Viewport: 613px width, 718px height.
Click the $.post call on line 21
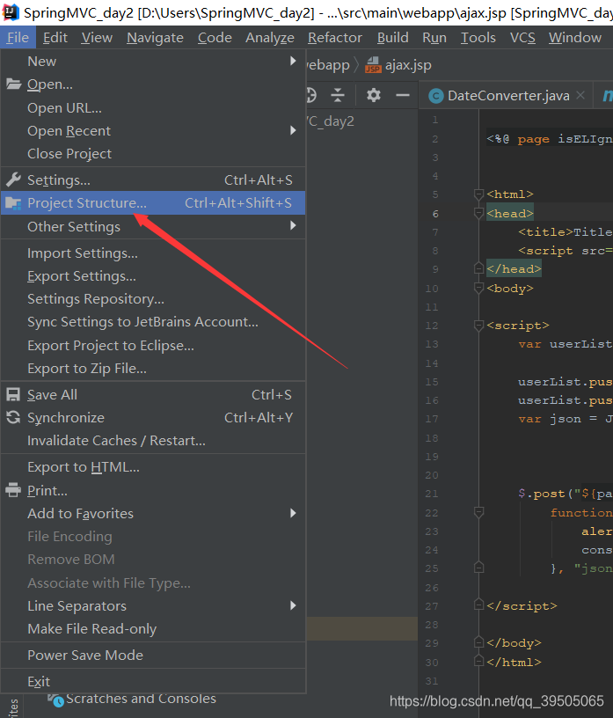click(542, 494)
